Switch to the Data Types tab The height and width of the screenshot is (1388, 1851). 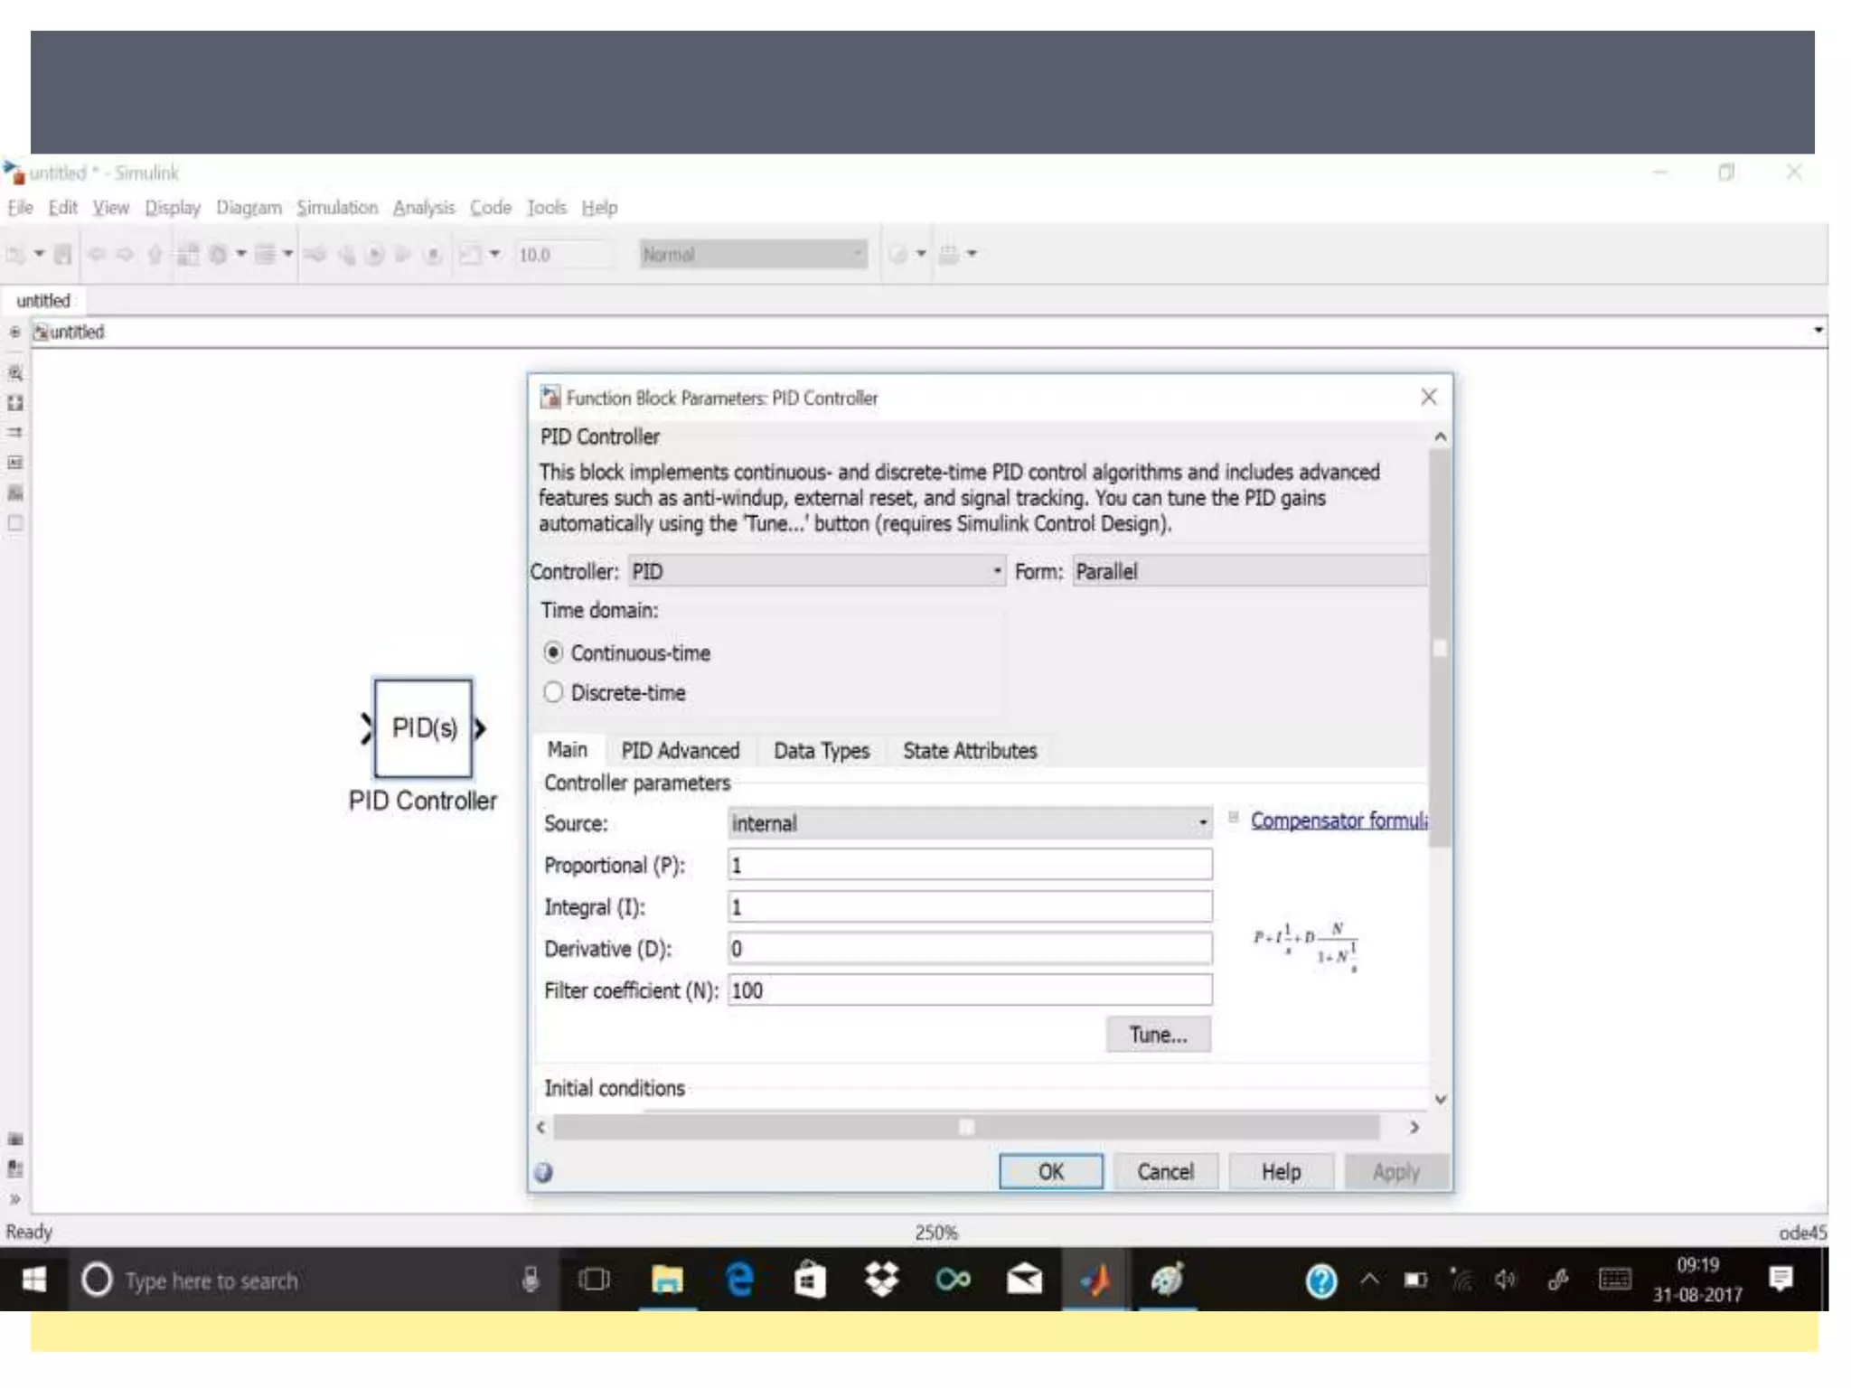822,751
